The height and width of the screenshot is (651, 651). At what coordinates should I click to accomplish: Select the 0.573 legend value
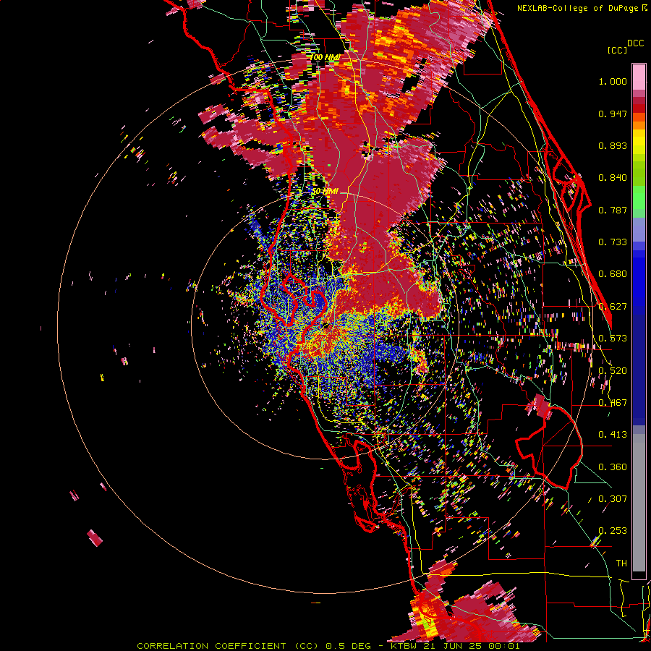click(x=613, y=339)
